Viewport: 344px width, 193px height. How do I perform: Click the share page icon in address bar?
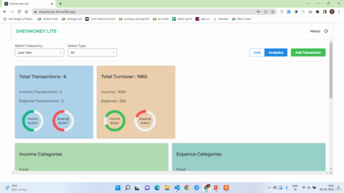pos(266,12)
